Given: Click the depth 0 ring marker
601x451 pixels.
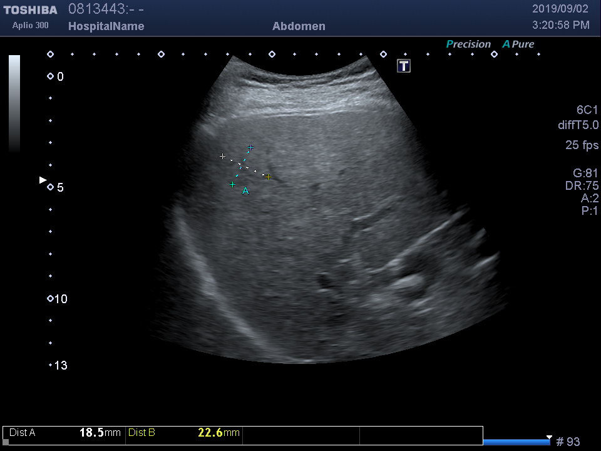Looking at the screenshot, I should [x=50, y=76].
